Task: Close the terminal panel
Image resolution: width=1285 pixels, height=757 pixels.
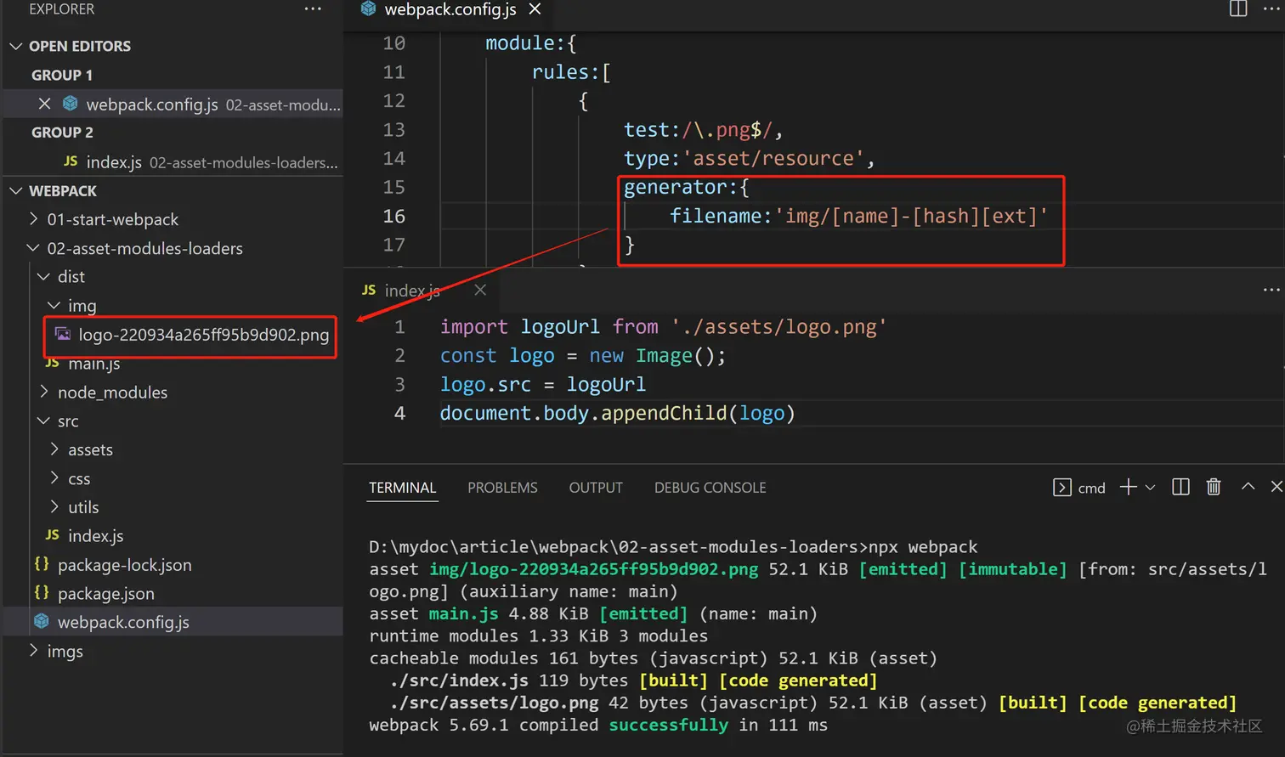Action: coord(1277,487)
